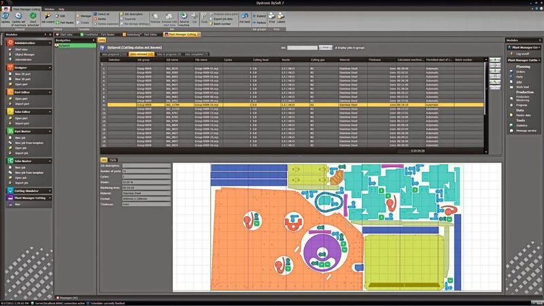The width and height of the screenshot is (544, 306).
Task: Open the template Manager
Action: pyautogui.click(x=84, y=16)
